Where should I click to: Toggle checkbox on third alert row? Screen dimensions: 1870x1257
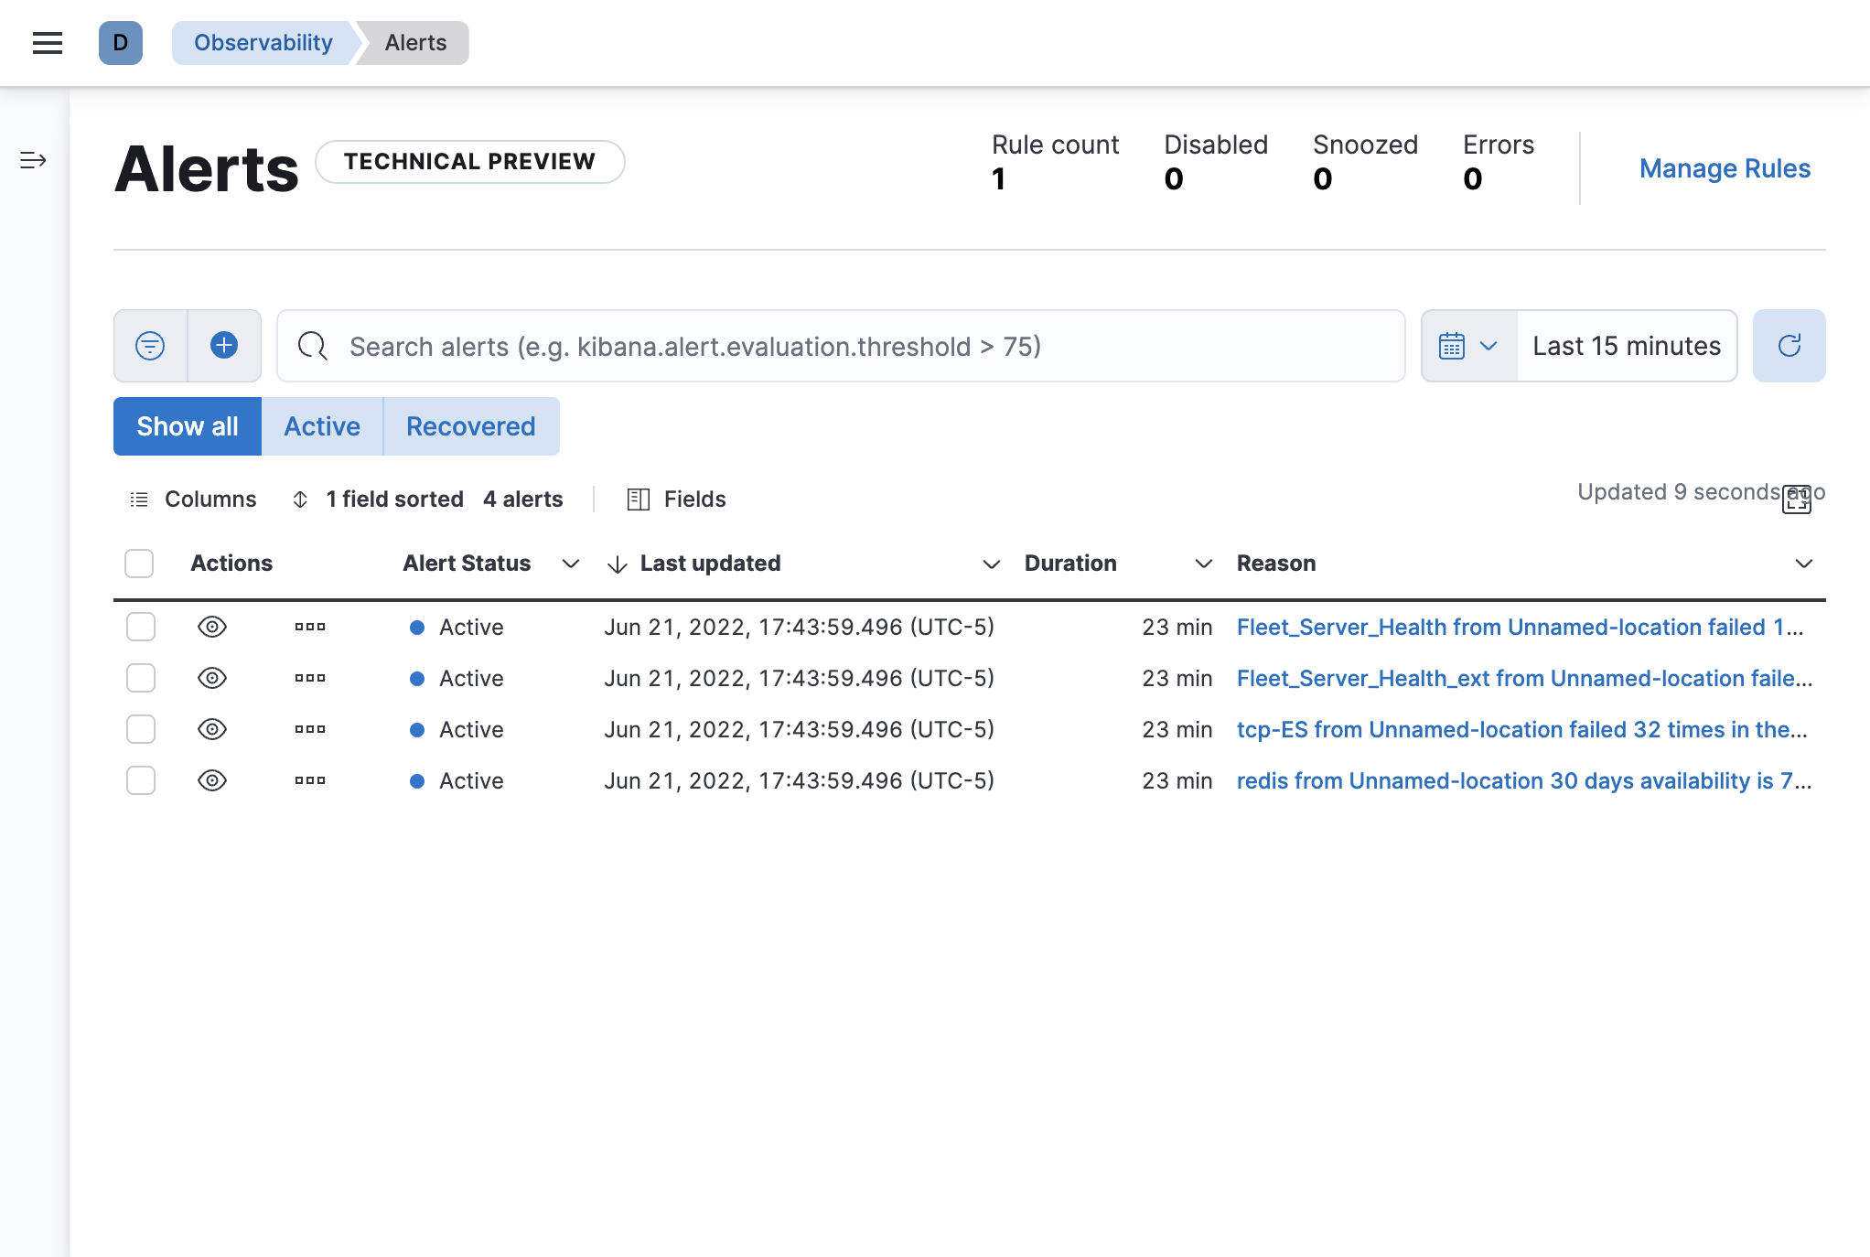click(x=140, y=729)
